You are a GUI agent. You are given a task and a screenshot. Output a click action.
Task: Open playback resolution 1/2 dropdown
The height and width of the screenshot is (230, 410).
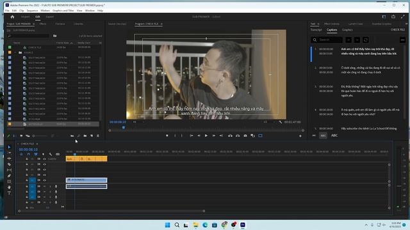[269, 122]
